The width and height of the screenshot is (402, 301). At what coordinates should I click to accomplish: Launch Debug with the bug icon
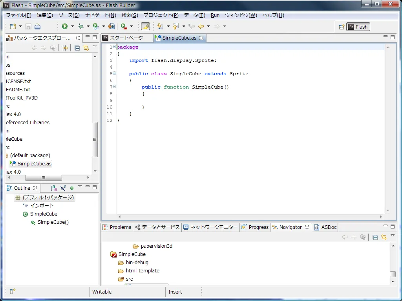coord(80,26)
